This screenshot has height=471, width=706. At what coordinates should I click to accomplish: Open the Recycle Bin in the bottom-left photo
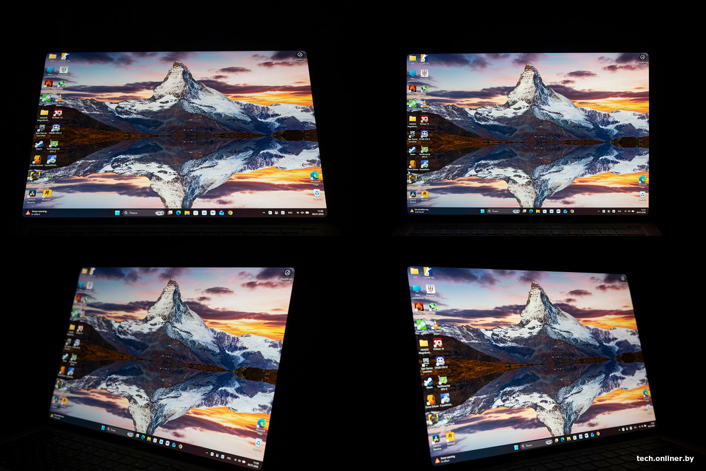point(258,442)
